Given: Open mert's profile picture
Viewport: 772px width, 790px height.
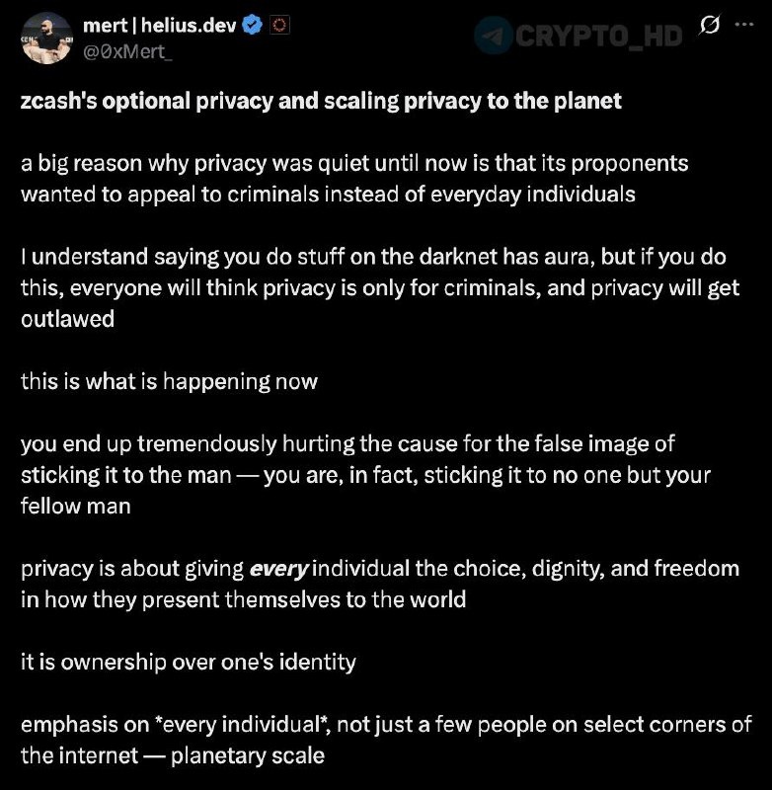Looking at the screenshot, I should click(42, 38).
